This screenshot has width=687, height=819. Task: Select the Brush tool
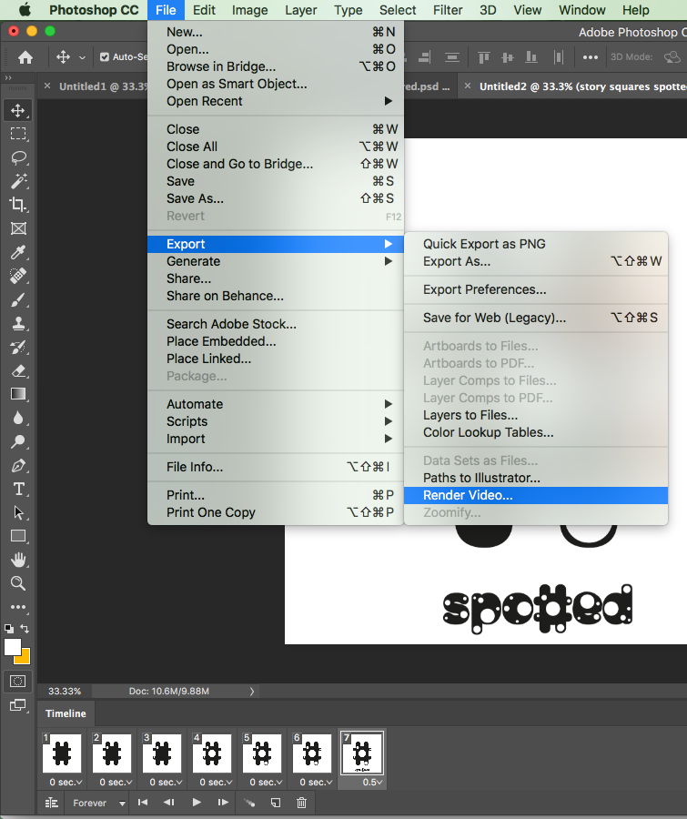coord(18,299)
